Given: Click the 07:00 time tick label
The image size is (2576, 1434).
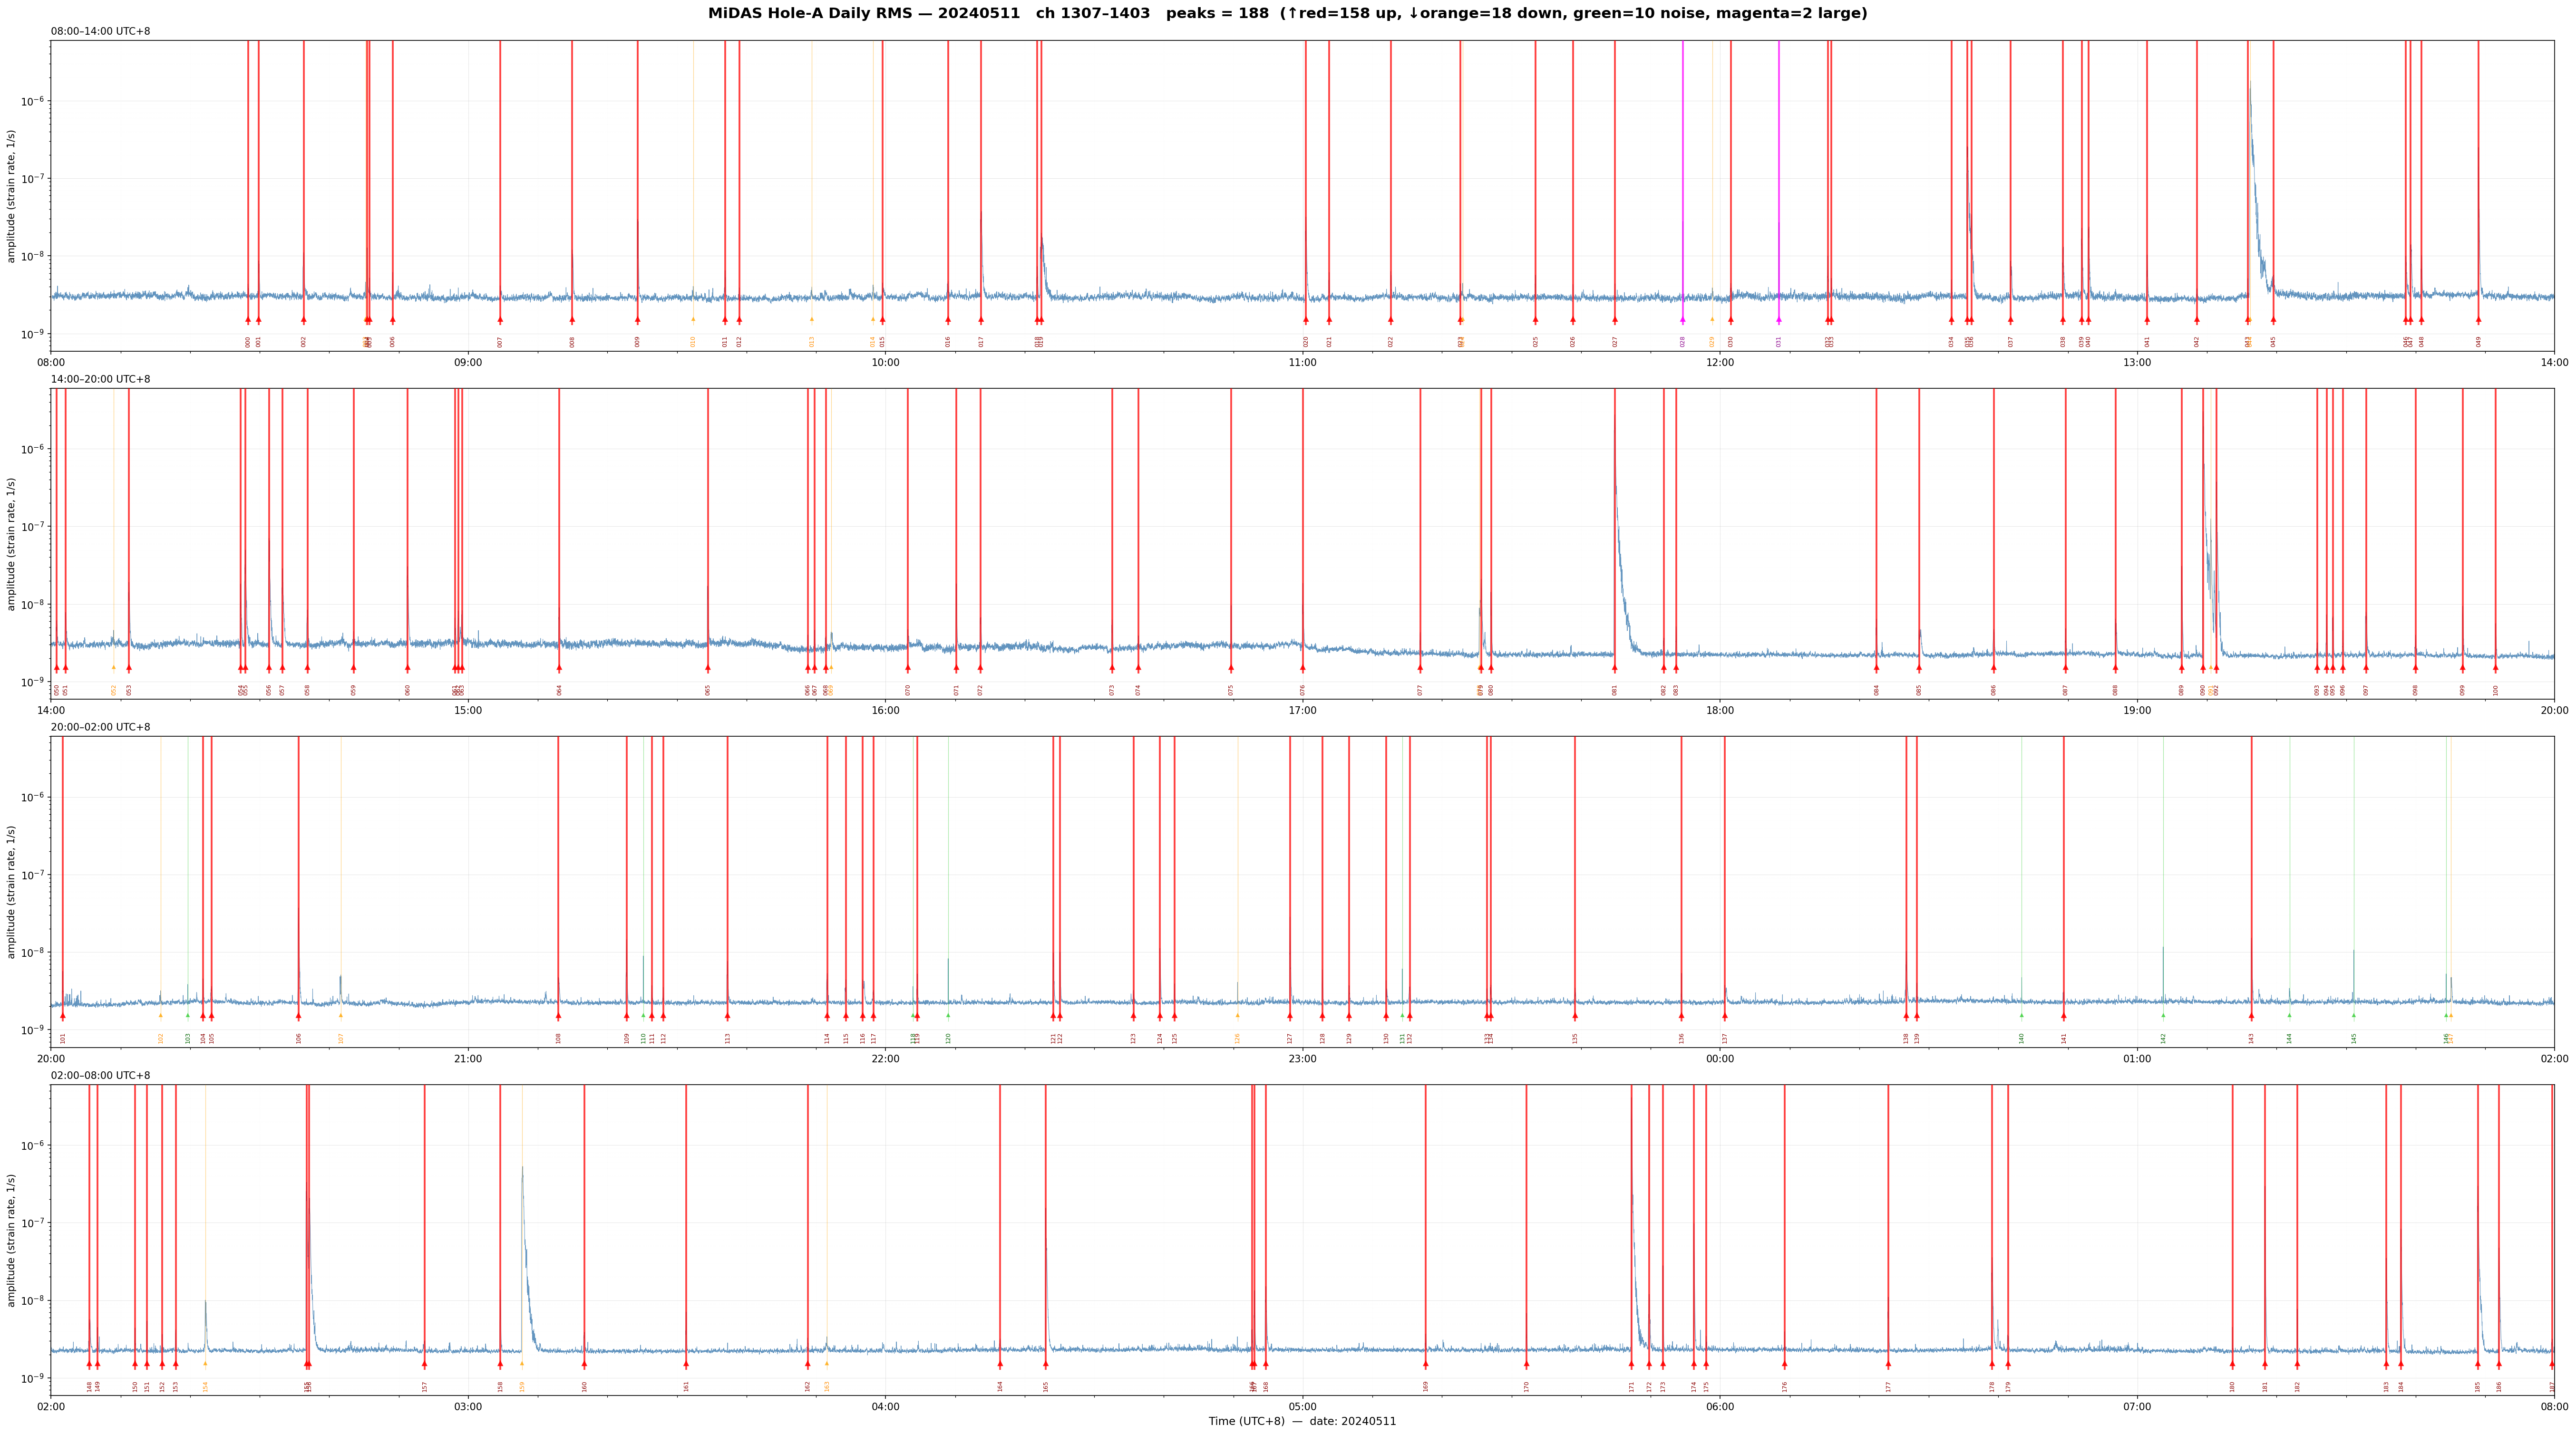Looking at the screenshot, I should click(x=2137, y=1407).
